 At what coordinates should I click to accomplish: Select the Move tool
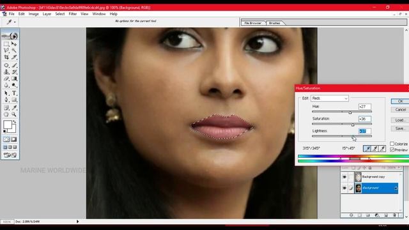(x=14, y=44)
